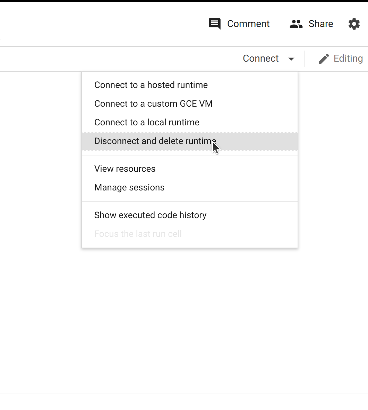
Task: Show executed code history
Action: 150,215
